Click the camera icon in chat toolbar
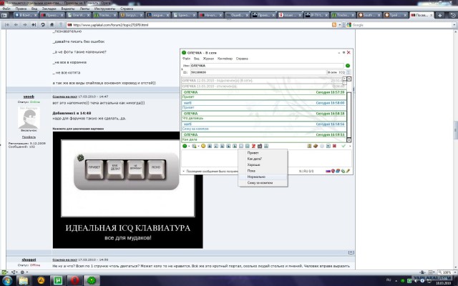Image resolution: width=458 pixels, height=286 pixels. (x=260, y=146)
